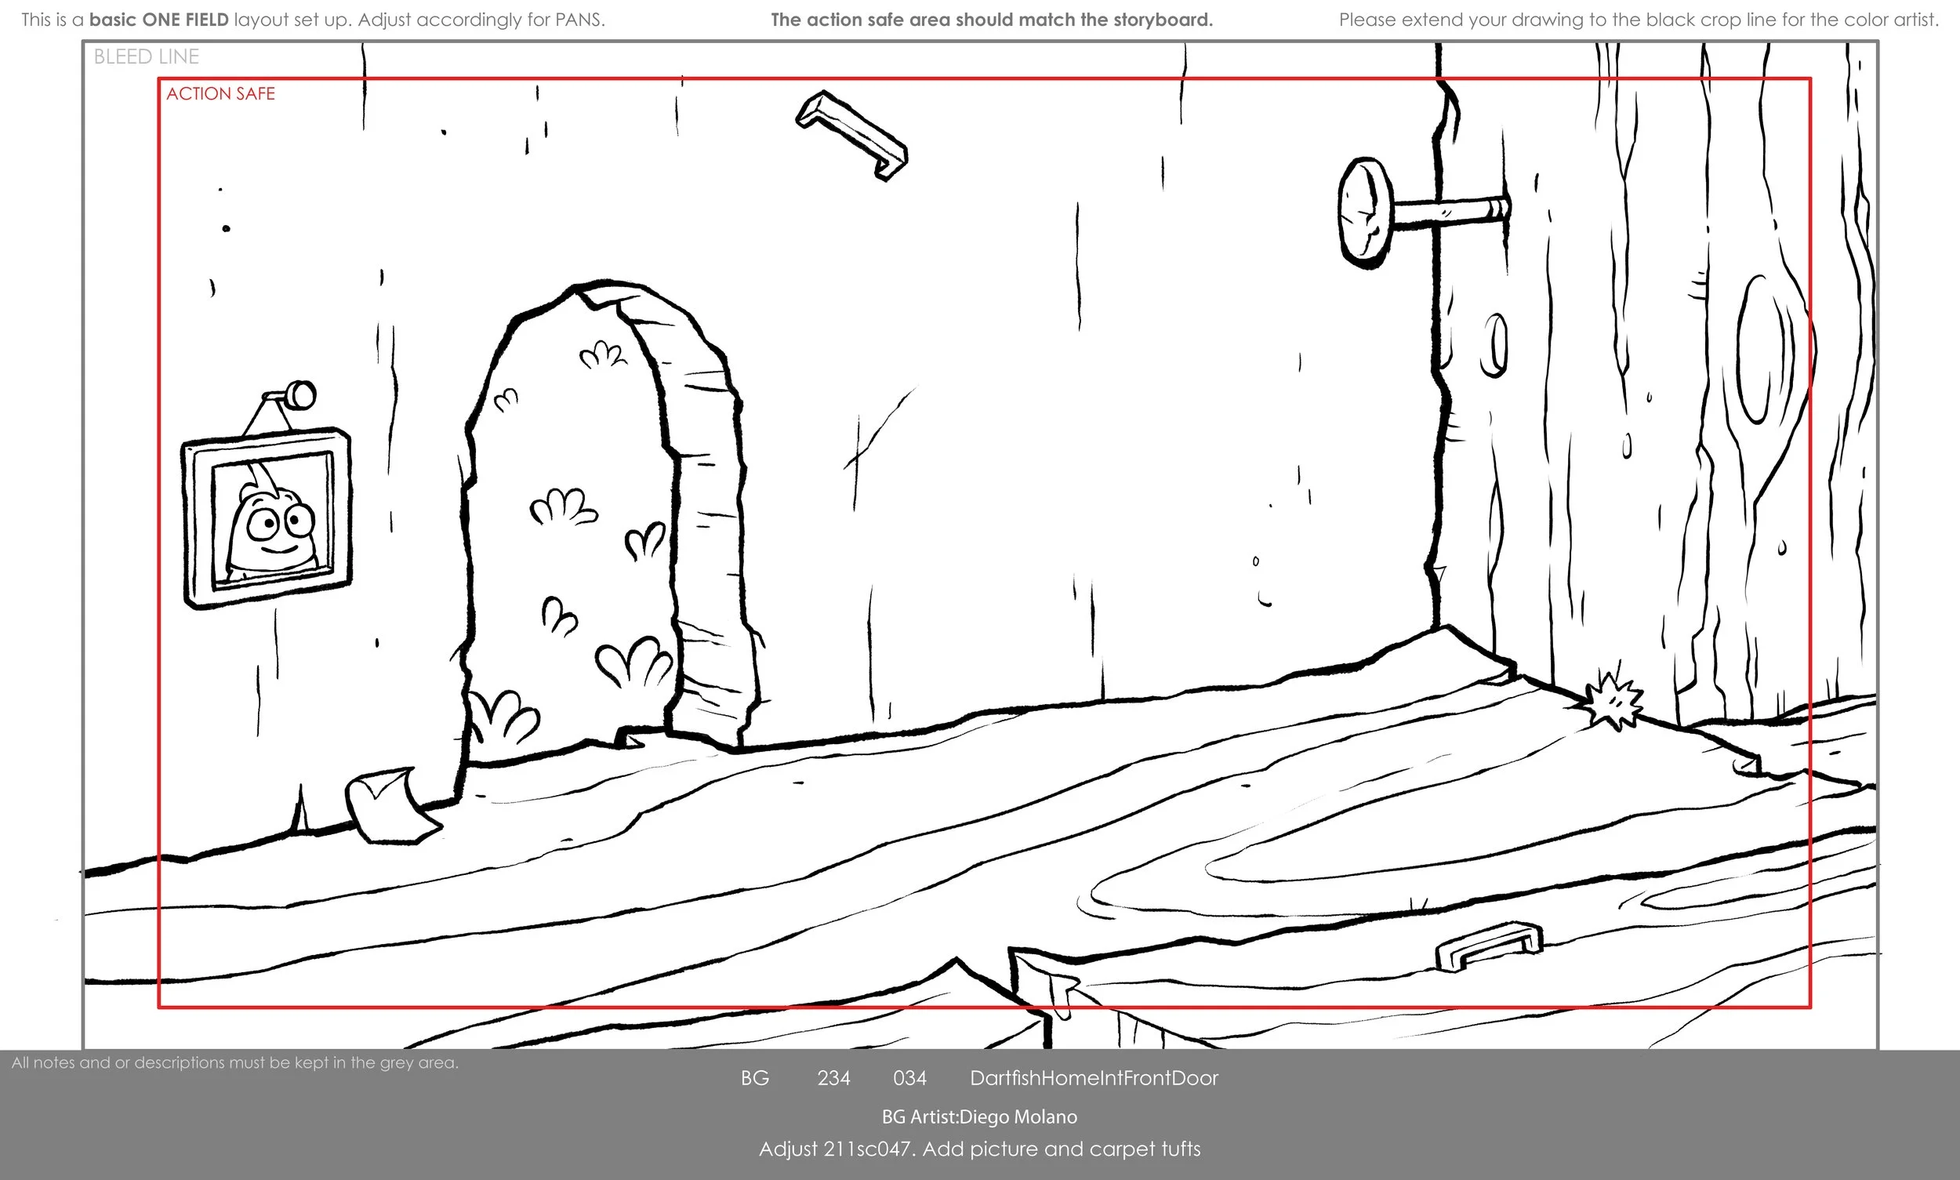
Task: Click the bold action safe area instruction
Action: tap(992, 20)
